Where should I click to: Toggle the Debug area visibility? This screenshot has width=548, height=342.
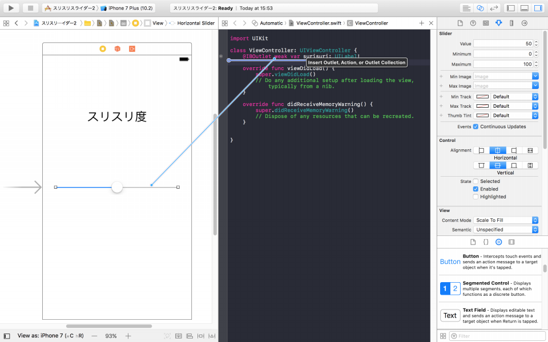click(x=525, y=8)
